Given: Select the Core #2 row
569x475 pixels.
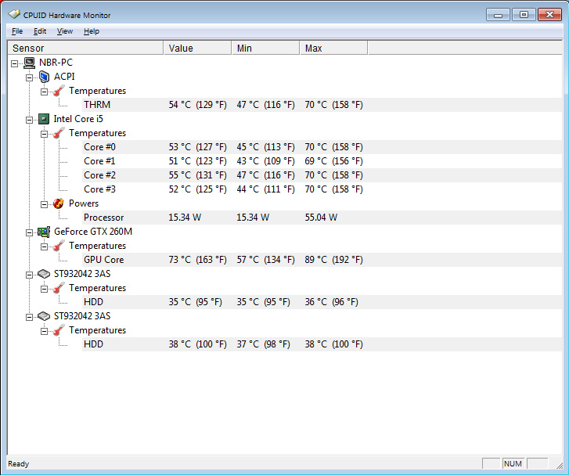Looking at the screenshot, I should click(322, 175).
